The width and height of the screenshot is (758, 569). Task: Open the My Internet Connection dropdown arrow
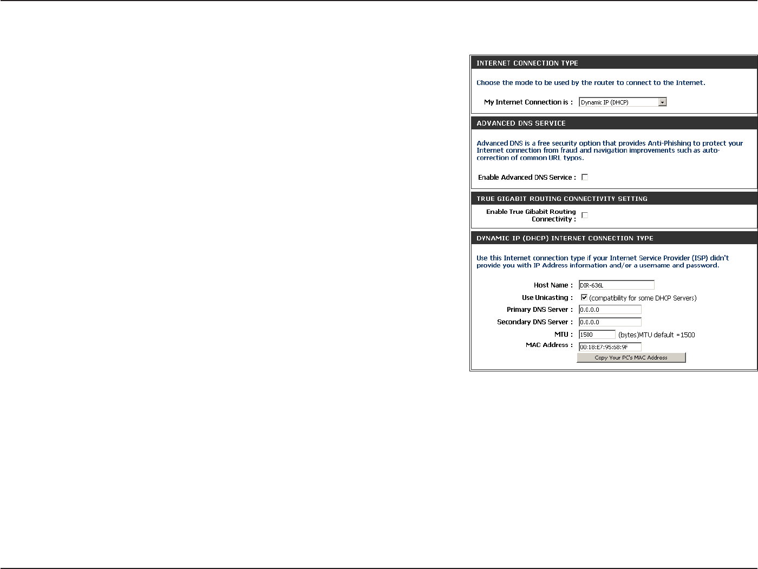[x=662, y=102]
